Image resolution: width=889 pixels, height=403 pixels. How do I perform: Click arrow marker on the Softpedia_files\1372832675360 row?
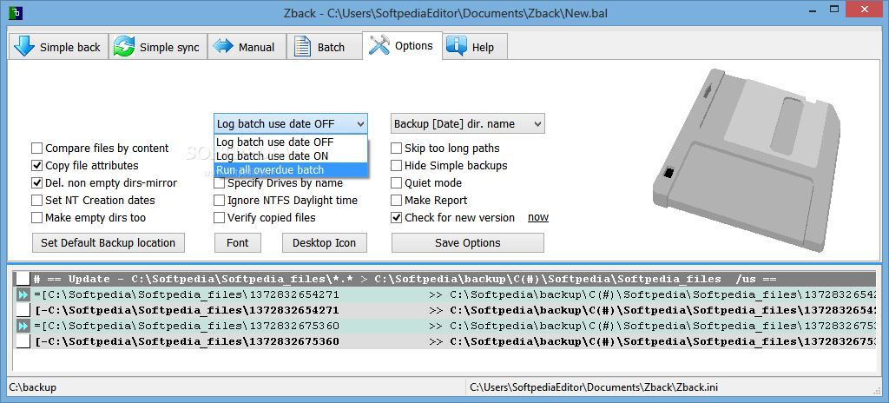[23, 326]
